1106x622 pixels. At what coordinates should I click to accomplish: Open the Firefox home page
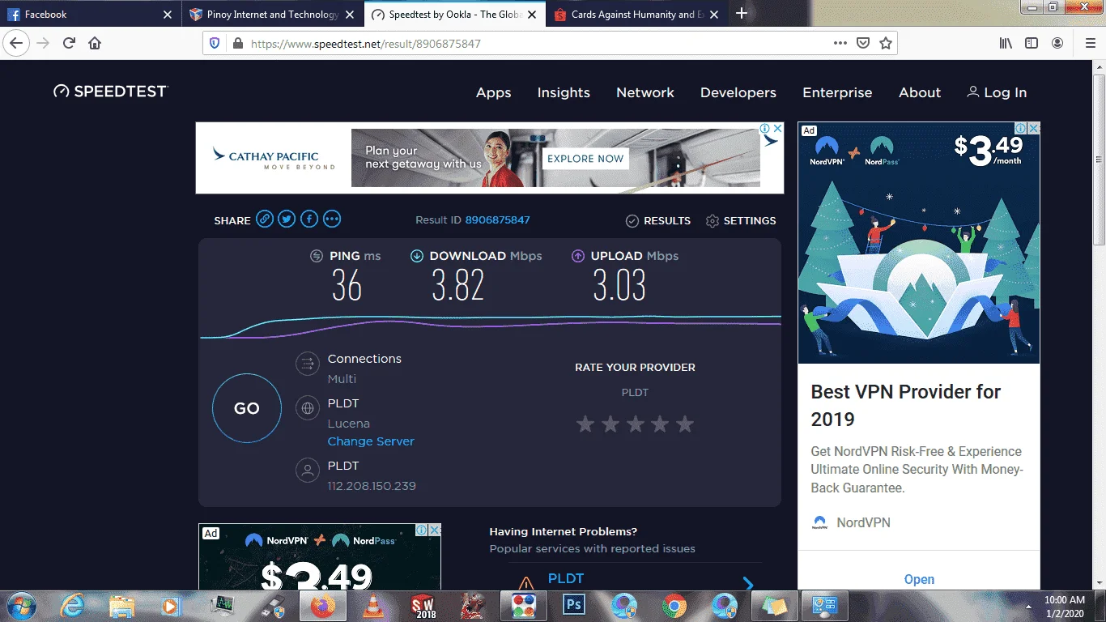[x=95, y=43]
